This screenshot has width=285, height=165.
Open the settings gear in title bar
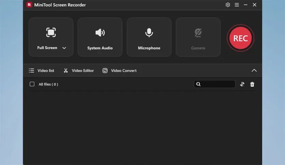[228, 5]
